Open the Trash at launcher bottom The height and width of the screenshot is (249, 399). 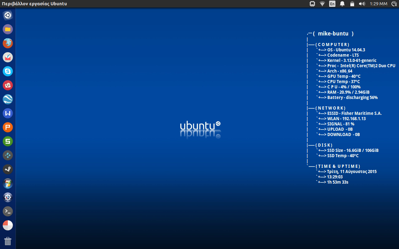click(x=8, y=241)
